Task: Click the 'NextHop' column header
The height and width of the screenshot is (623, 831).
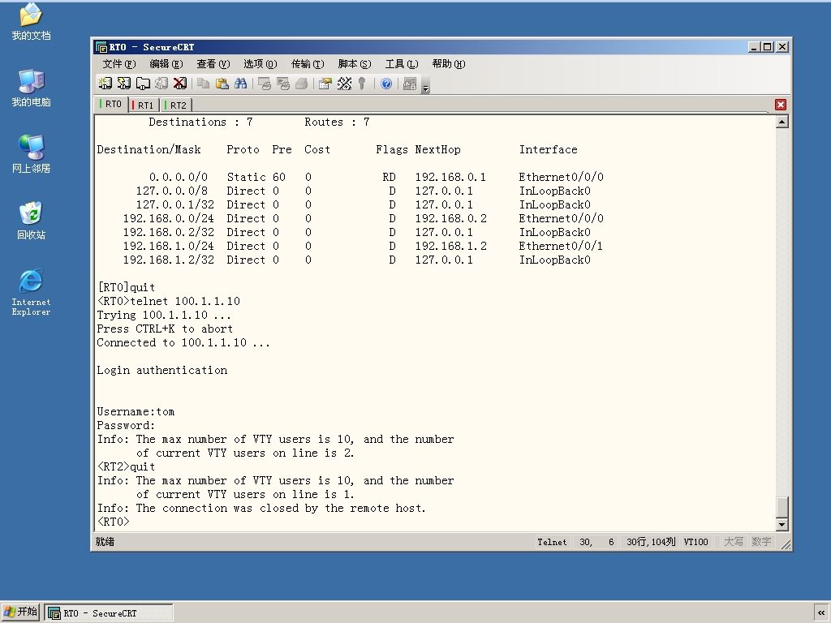Action: coord(437,150)
